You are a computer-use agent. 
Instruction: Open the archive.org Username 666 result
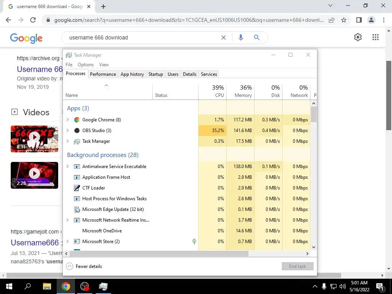[x=39, y=69]
